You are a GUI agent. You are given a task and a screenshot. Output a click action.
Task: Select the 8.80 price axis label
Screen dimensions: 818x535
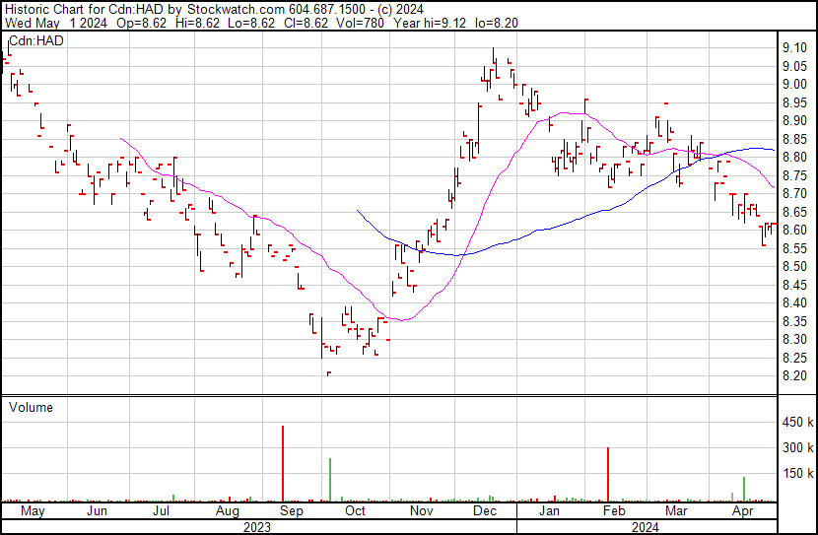[x=794, y=158]
